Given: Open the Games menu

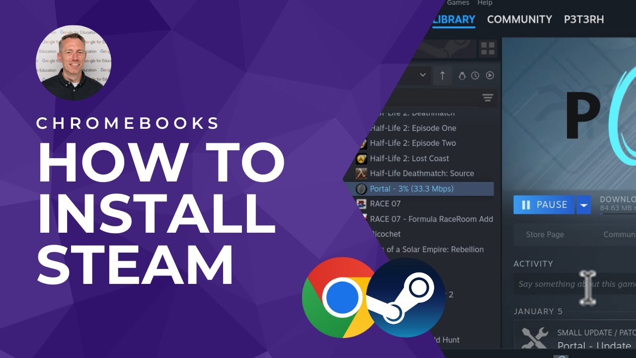Looking at the screenshot, I should pos(458,3).
